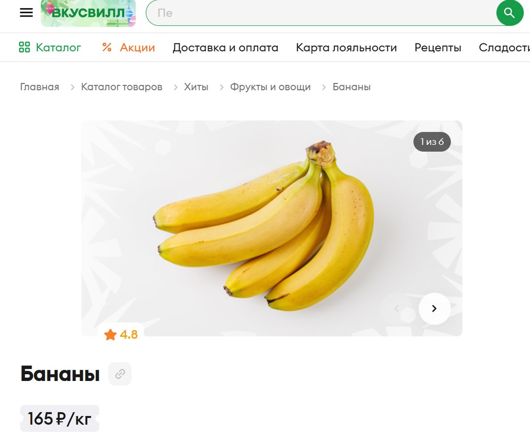The height and width of the screenshot is (440, 530).
Task: Go to Главная breadcrumb
Action: tap(39, 87)
